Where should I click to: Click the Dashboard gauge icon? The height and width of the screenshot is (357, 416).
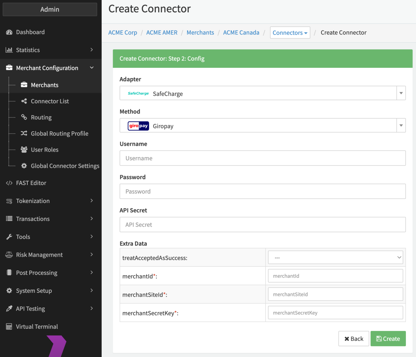click(9, 32)
